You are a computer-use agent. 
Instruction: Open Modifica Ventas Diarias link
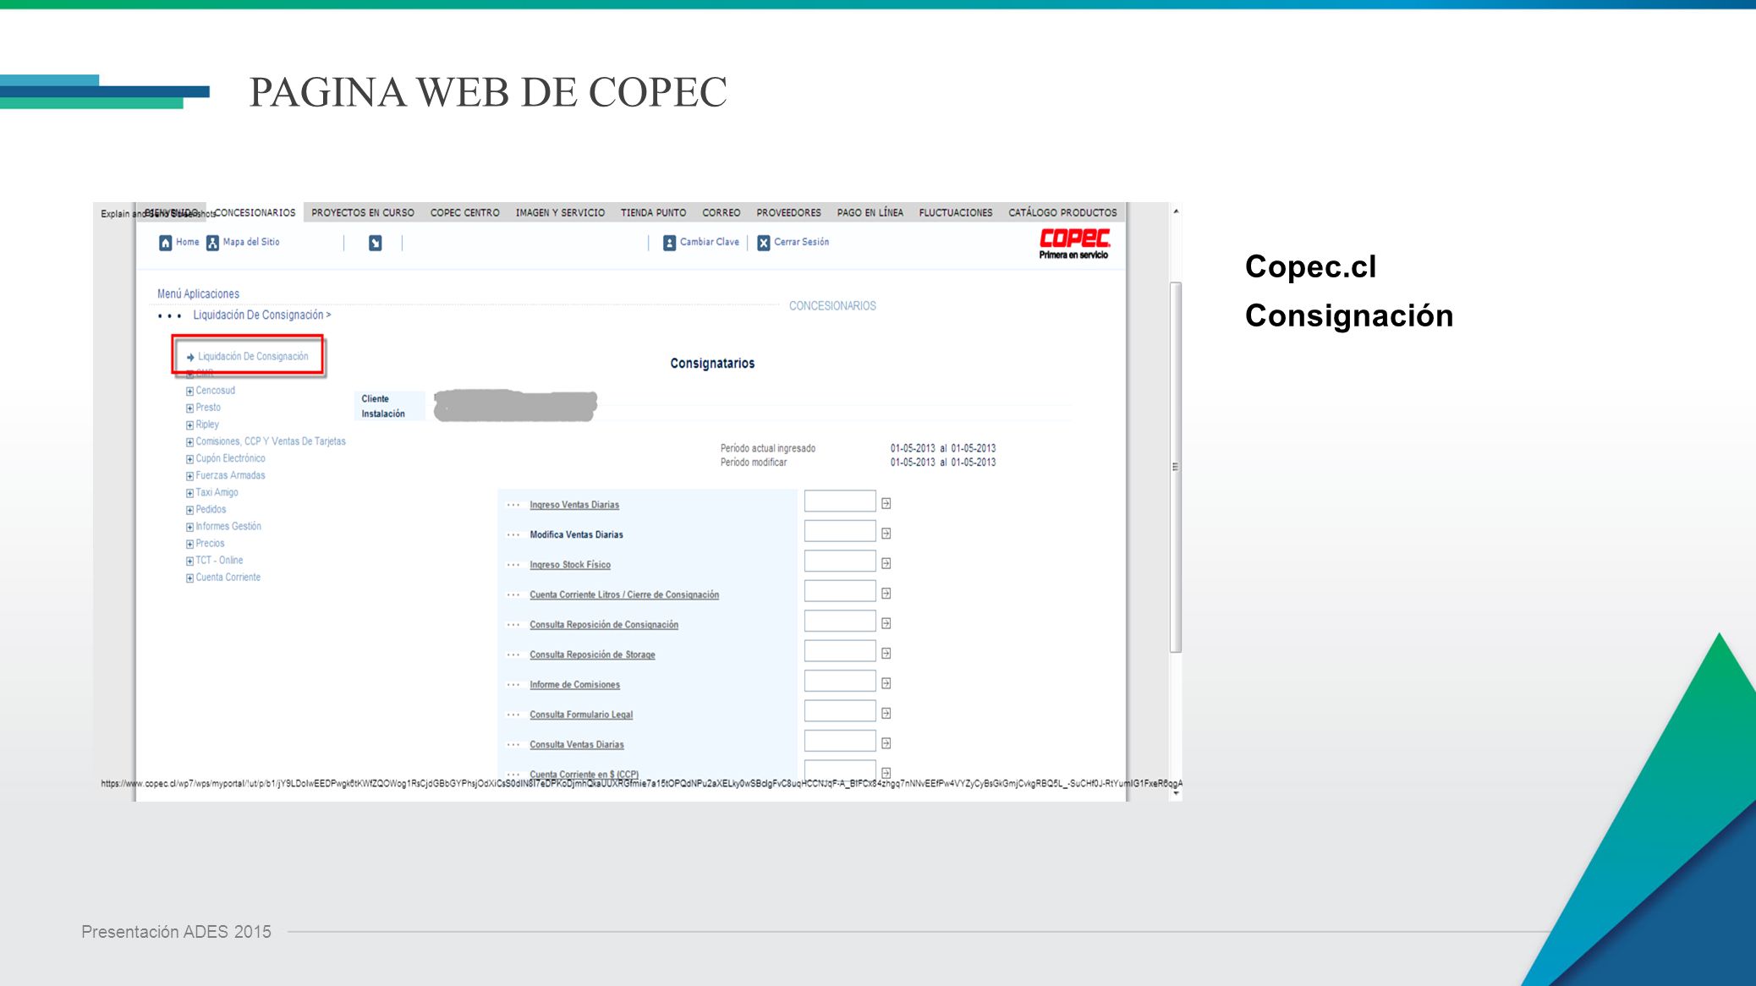[576, 534]
